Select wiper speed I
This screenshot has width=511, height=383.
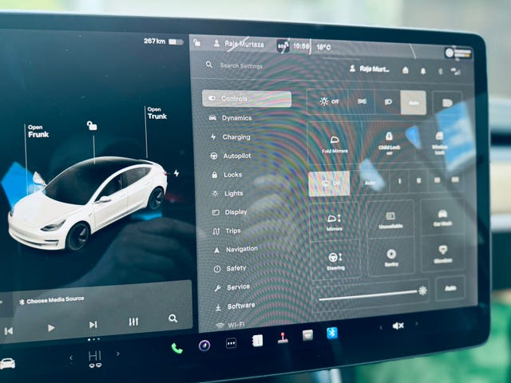coord(399,181)
